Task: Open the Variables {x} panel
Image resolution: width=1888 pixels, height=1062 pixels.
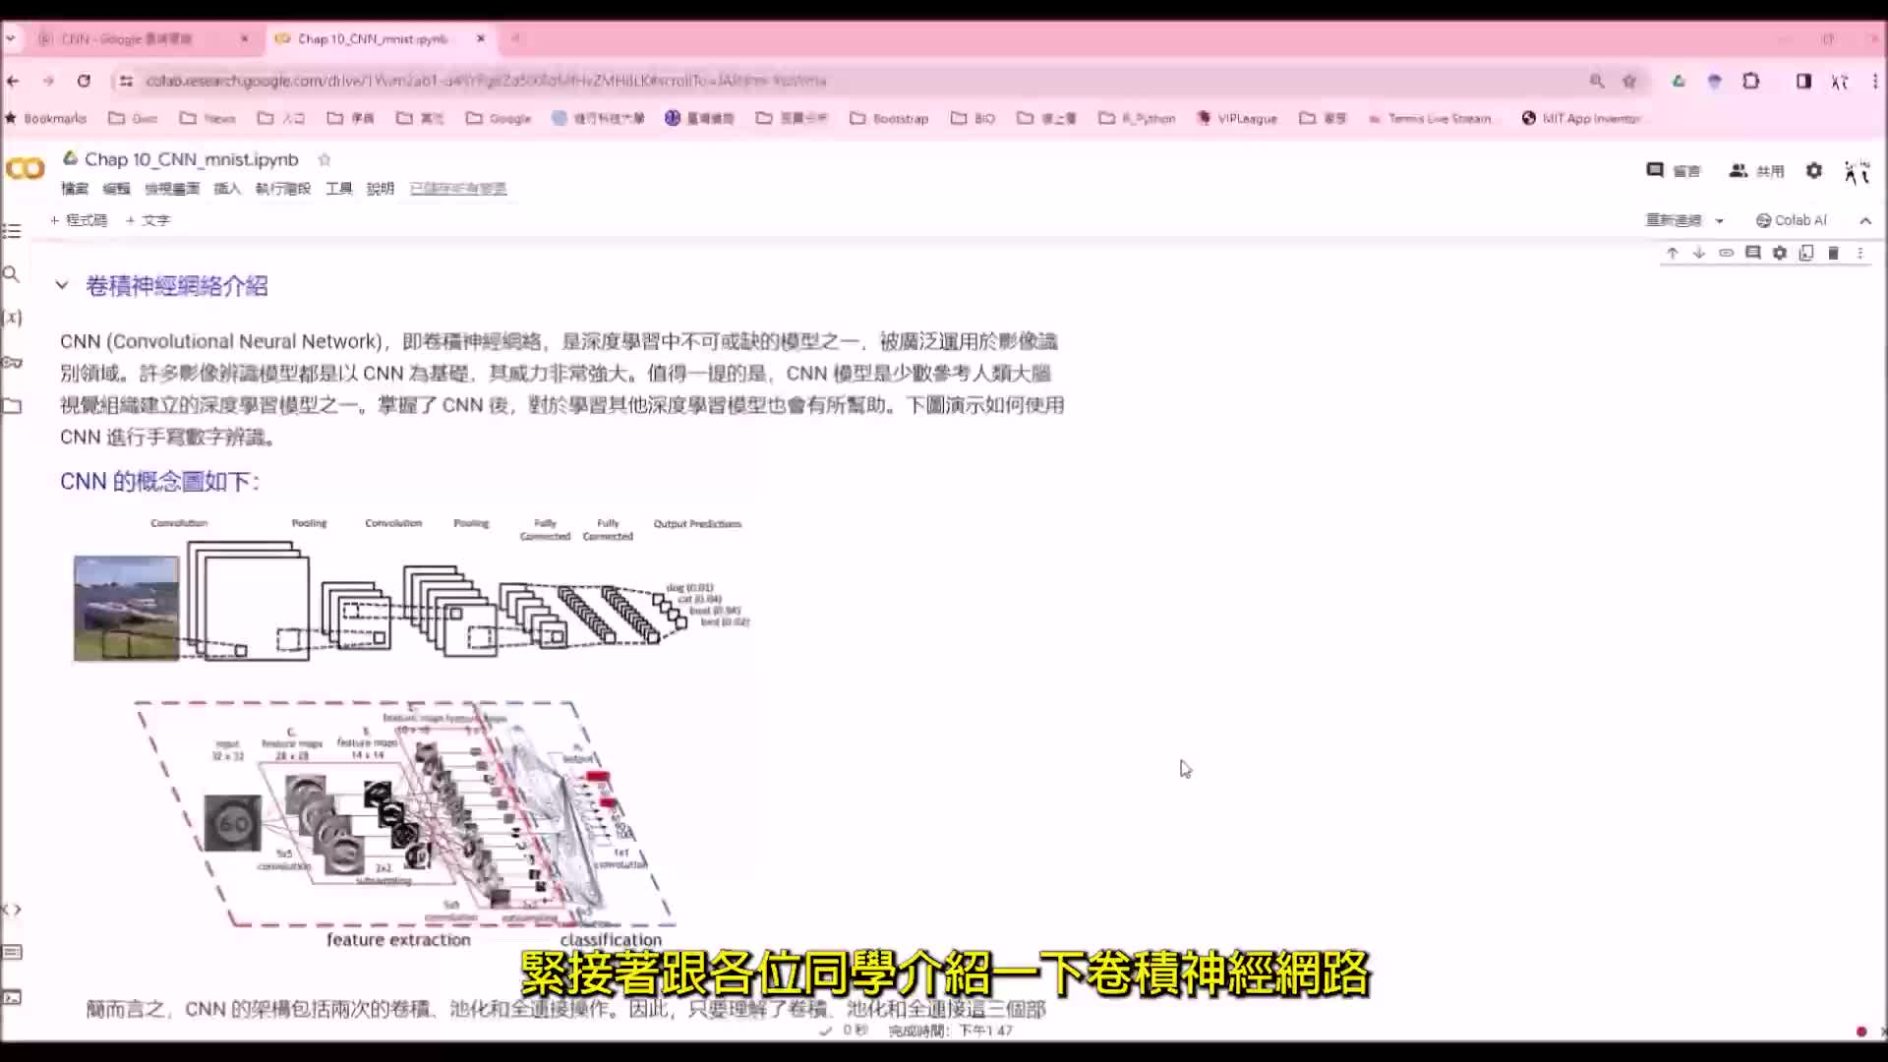Action: coord(12,317)
